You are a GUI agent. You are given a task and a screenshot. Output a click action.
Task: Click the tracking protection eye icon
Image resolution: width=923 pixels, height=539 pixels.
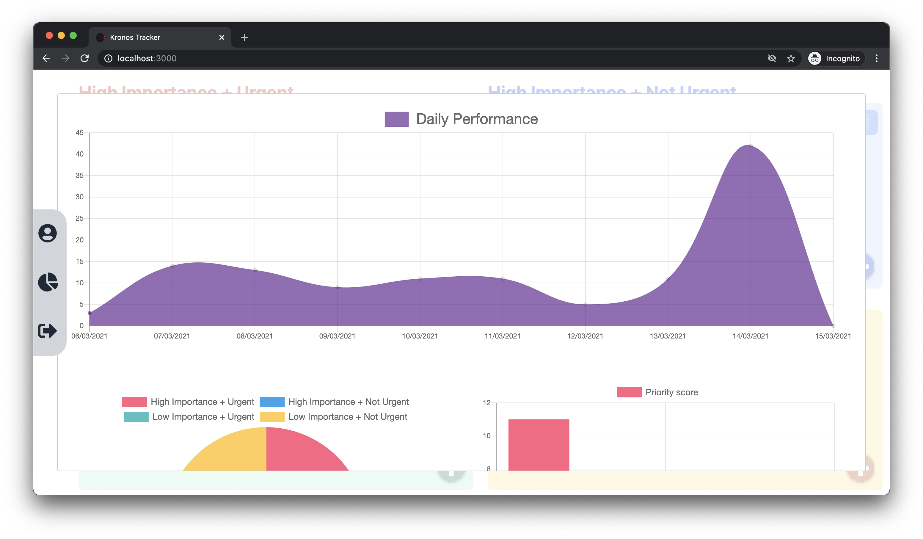(772, 58)
